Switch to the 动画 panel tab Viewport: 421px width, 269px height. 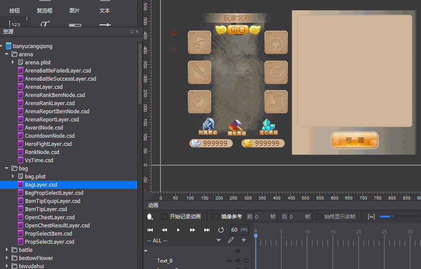coord(153,206)
